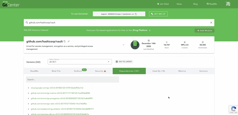Click the GO TO LATEST button
238x115 pixels.
tap(124, 62)
